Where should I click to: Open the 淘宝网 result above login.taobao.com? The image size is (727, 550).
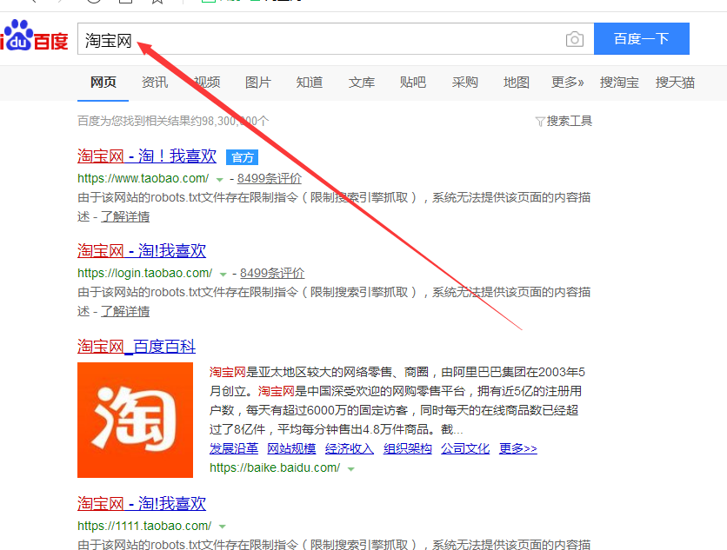coord(142,251)
